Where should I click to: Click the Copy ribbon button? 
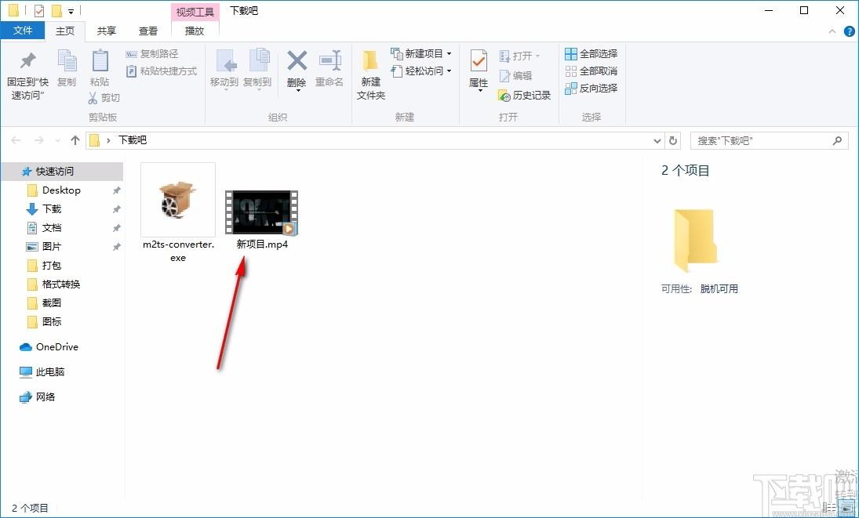(x=67, y=69)
